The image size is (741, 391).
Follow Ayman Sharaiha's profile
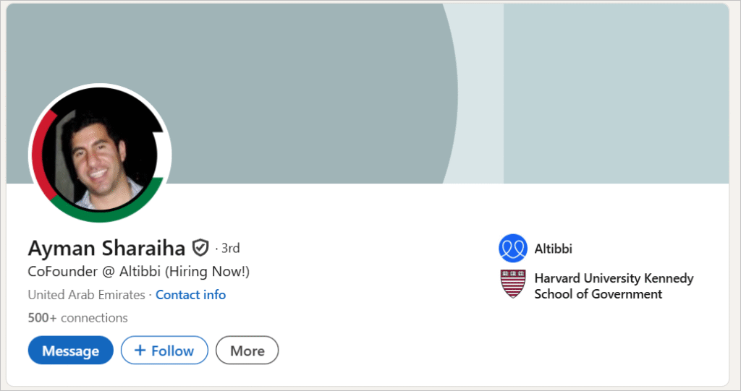[164, 351]
